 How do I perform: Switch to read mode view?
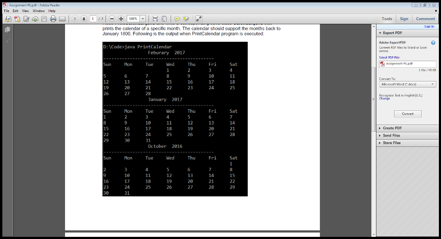pos(199,19)
